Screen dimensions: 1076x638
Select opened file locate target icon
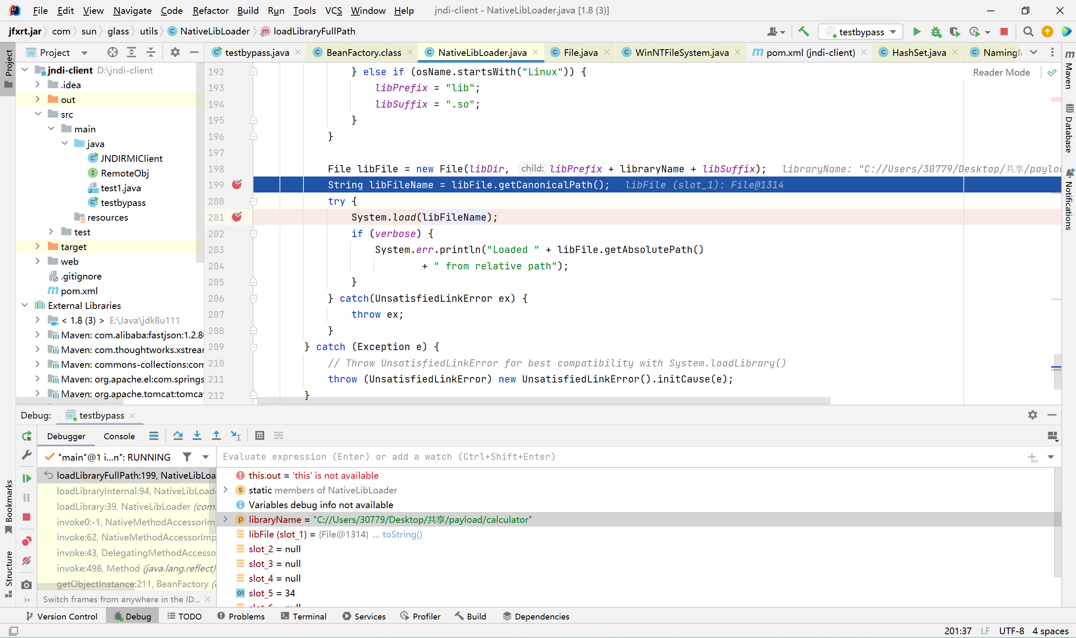(113, 53)
